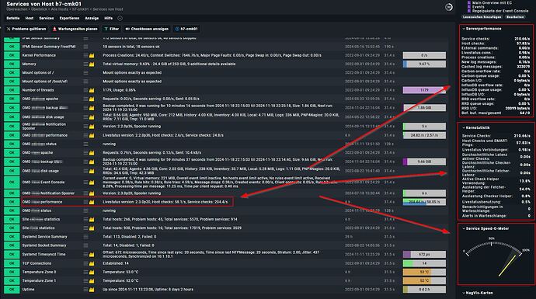This screenshot has width=536, height=299.
Task: Open action menu of Temperature Zone 0
Action: (85, 272)
